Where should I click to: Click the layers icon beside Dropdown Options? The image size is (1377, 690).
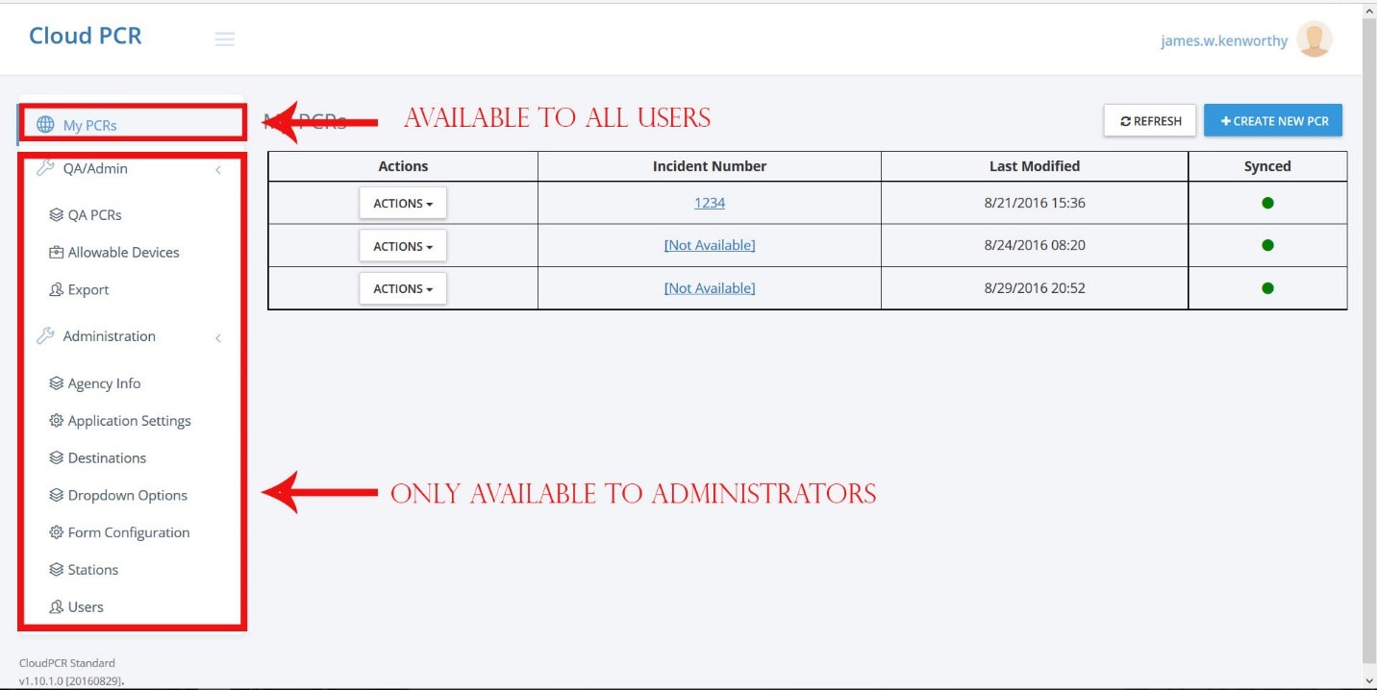(x=56, y=496)
